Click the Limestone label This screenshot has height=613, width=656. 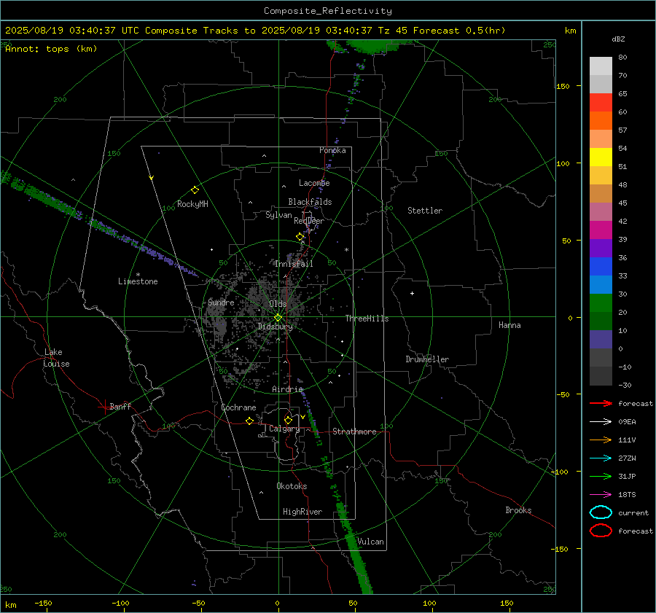coord(138,281)
